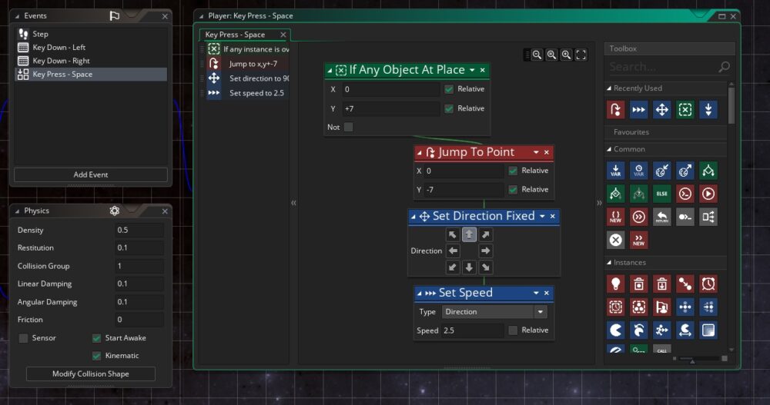This screenshot has height=405, width=770.
Task: Click the Add Event button
Action: tap(91, 174)
